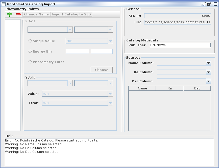Select the Energy Bin radio button

(x=30, y=51)
